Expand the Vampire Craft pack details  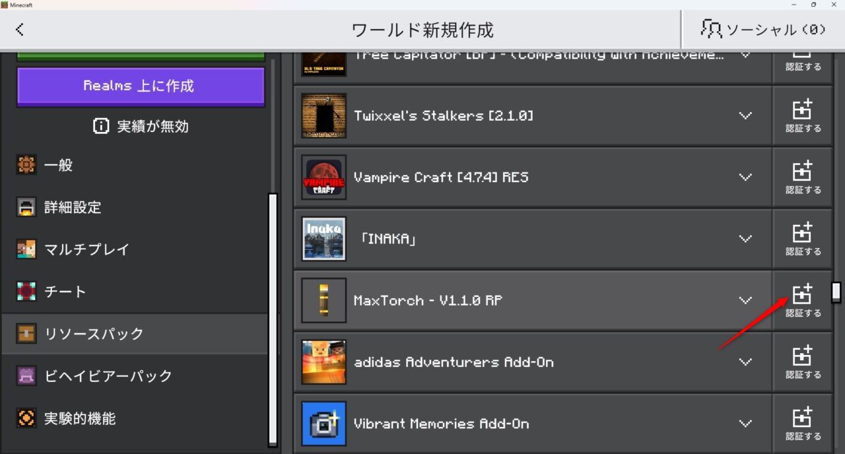[745, 178]
